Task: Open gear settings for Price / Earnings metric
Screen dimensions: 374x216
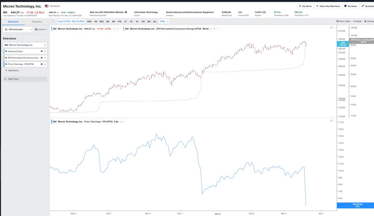Action: pyautogui.click(x=41, y=64)
